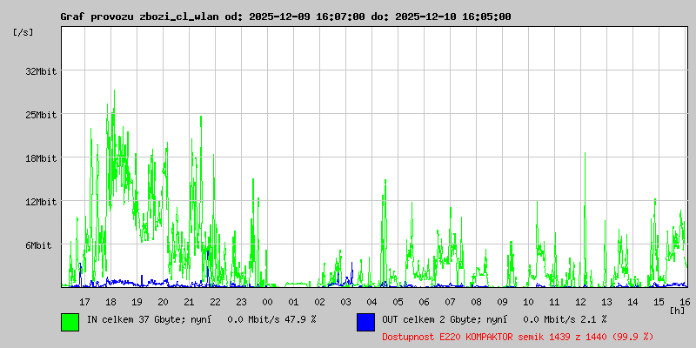
Task: Click the hour 12 x-axis label
Action: (580, 302)
